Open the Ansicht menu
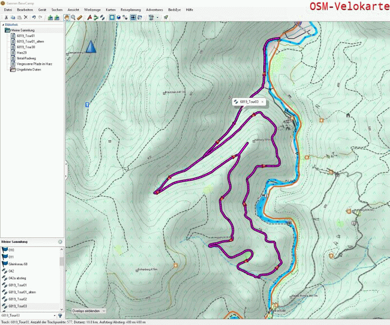 74,10
